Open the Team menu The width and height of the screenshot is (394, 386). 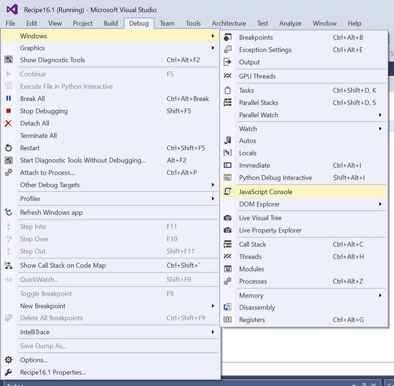[x=167, y=23]
